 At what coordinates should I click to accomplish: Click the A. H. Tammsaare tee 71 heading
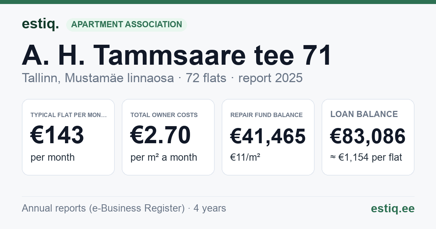click(x=177, y=55)
